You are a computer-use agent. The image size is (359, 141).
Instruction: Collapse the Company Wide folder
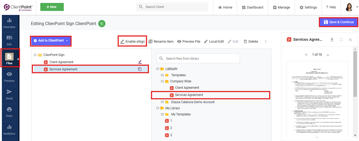tap(162, 81)
